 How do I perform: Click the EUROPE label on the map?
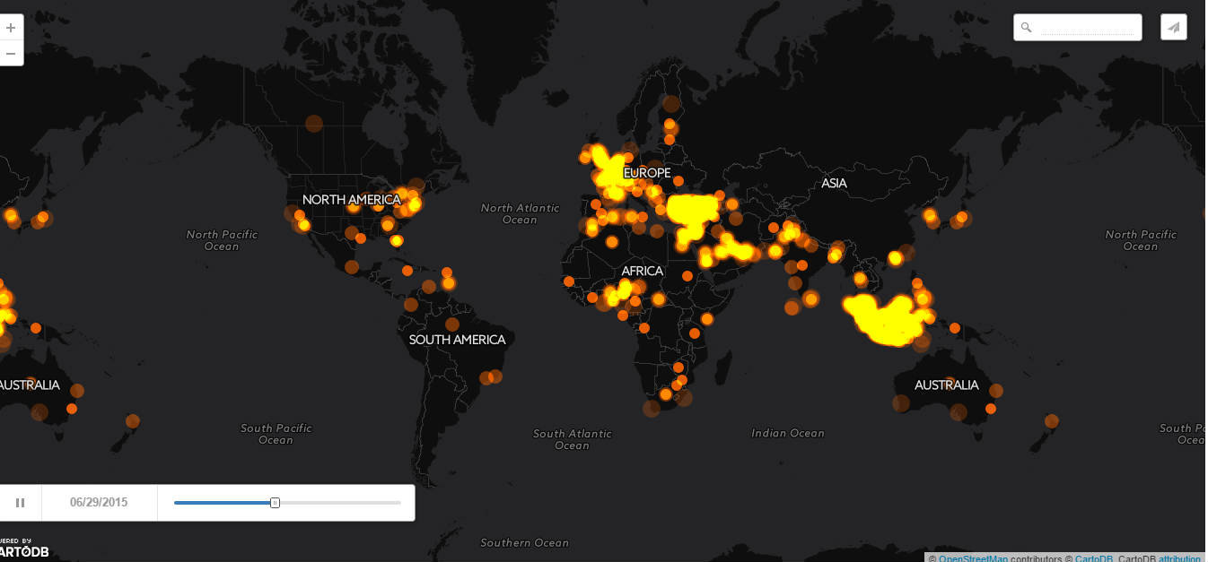[x=646, y=173]
